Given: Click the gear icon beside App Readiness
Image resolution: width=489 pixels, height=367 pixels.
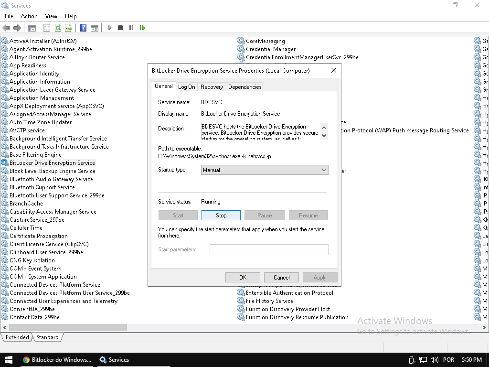Looking at the screenshot, I should [x=5, y=65].
